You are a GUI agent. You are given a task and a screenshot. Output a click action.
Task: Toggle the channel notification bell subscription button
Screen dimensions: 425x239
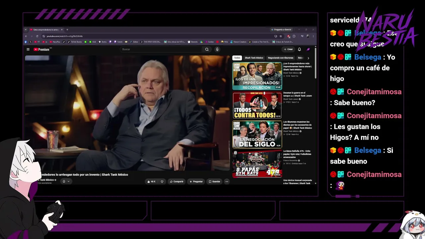click(66, 181)
